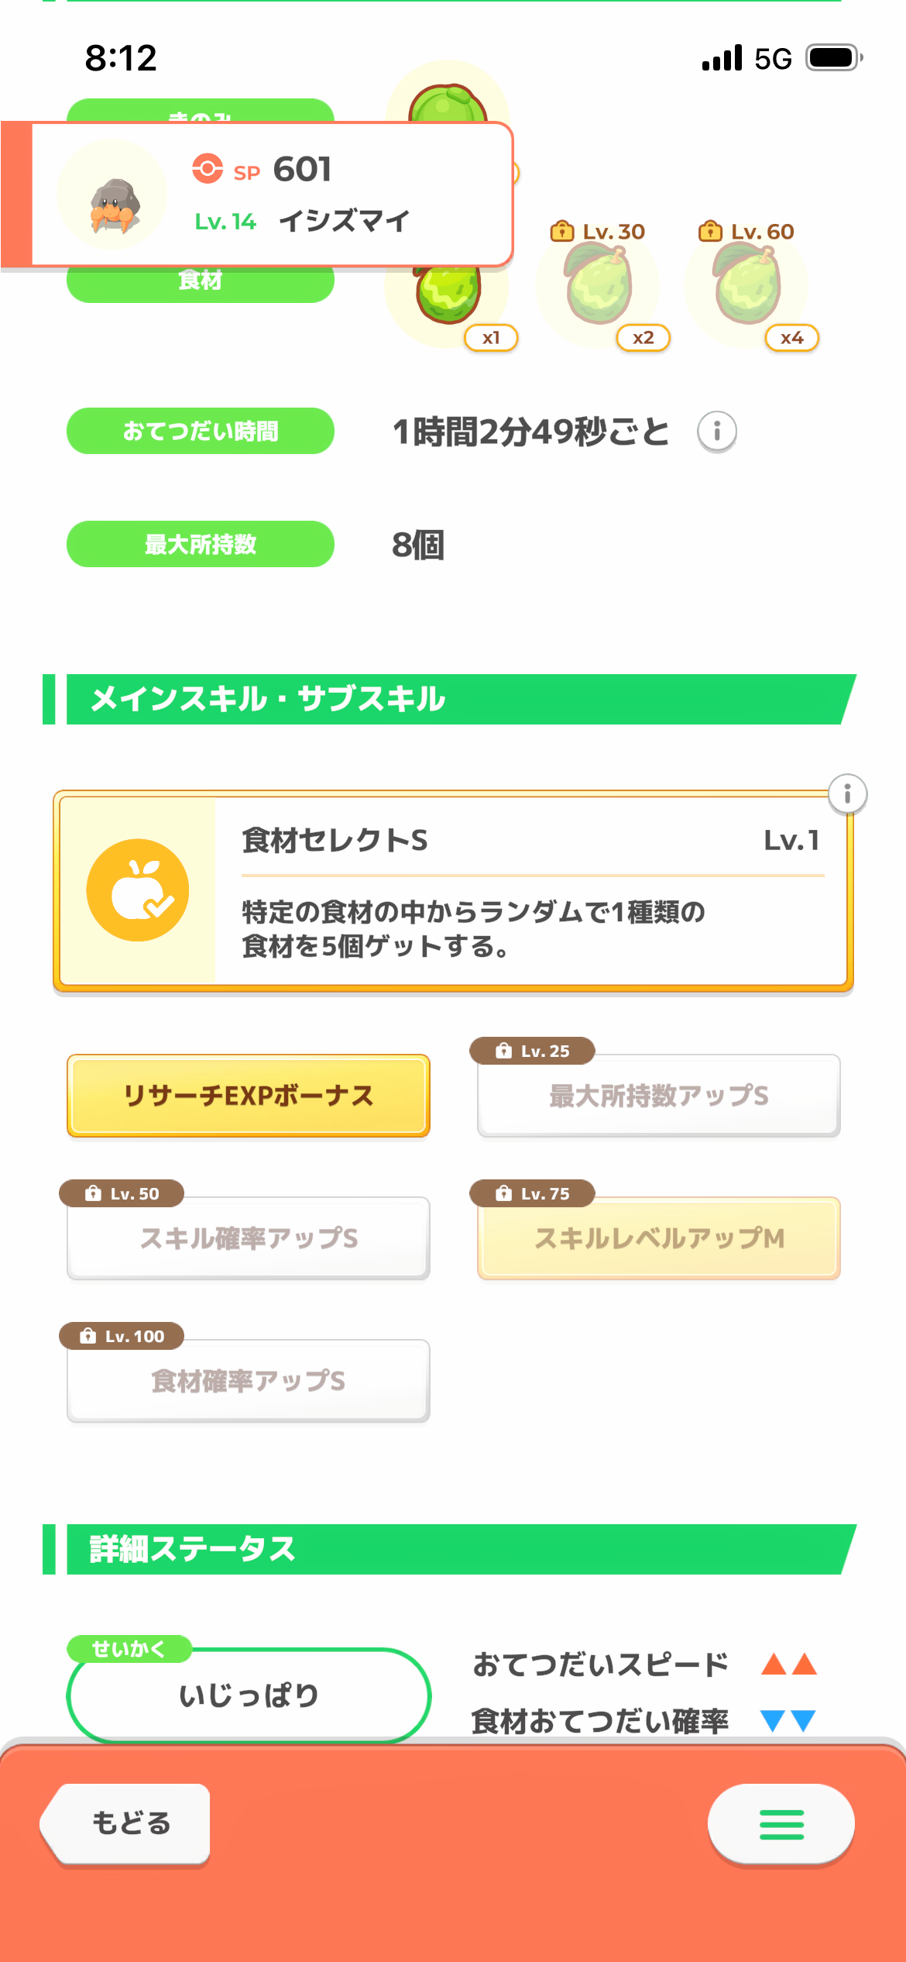Viewport: 906px width, 1962px height.
Task: Tap the いじっぱり nature box
Action: [249, 1695]
